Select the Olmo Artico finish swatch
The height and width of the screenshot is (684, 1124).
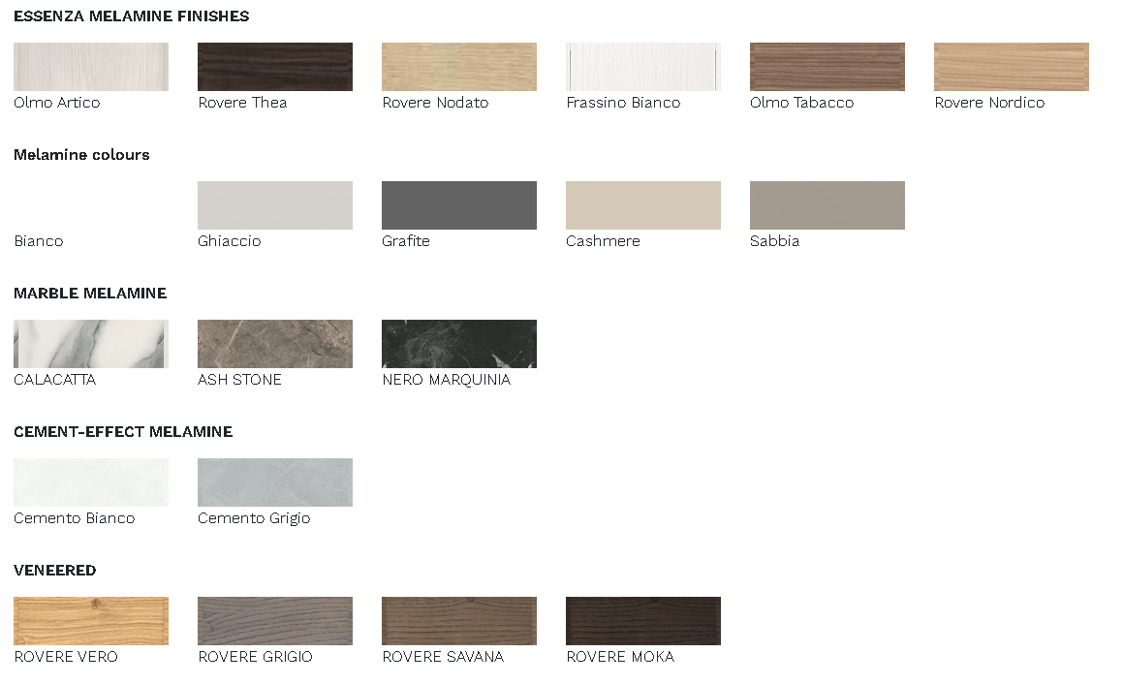tap(91, 67)
